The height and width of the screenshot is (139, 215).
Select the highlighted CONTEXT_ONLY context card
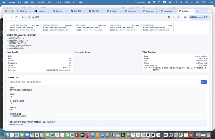pos(158,27)
